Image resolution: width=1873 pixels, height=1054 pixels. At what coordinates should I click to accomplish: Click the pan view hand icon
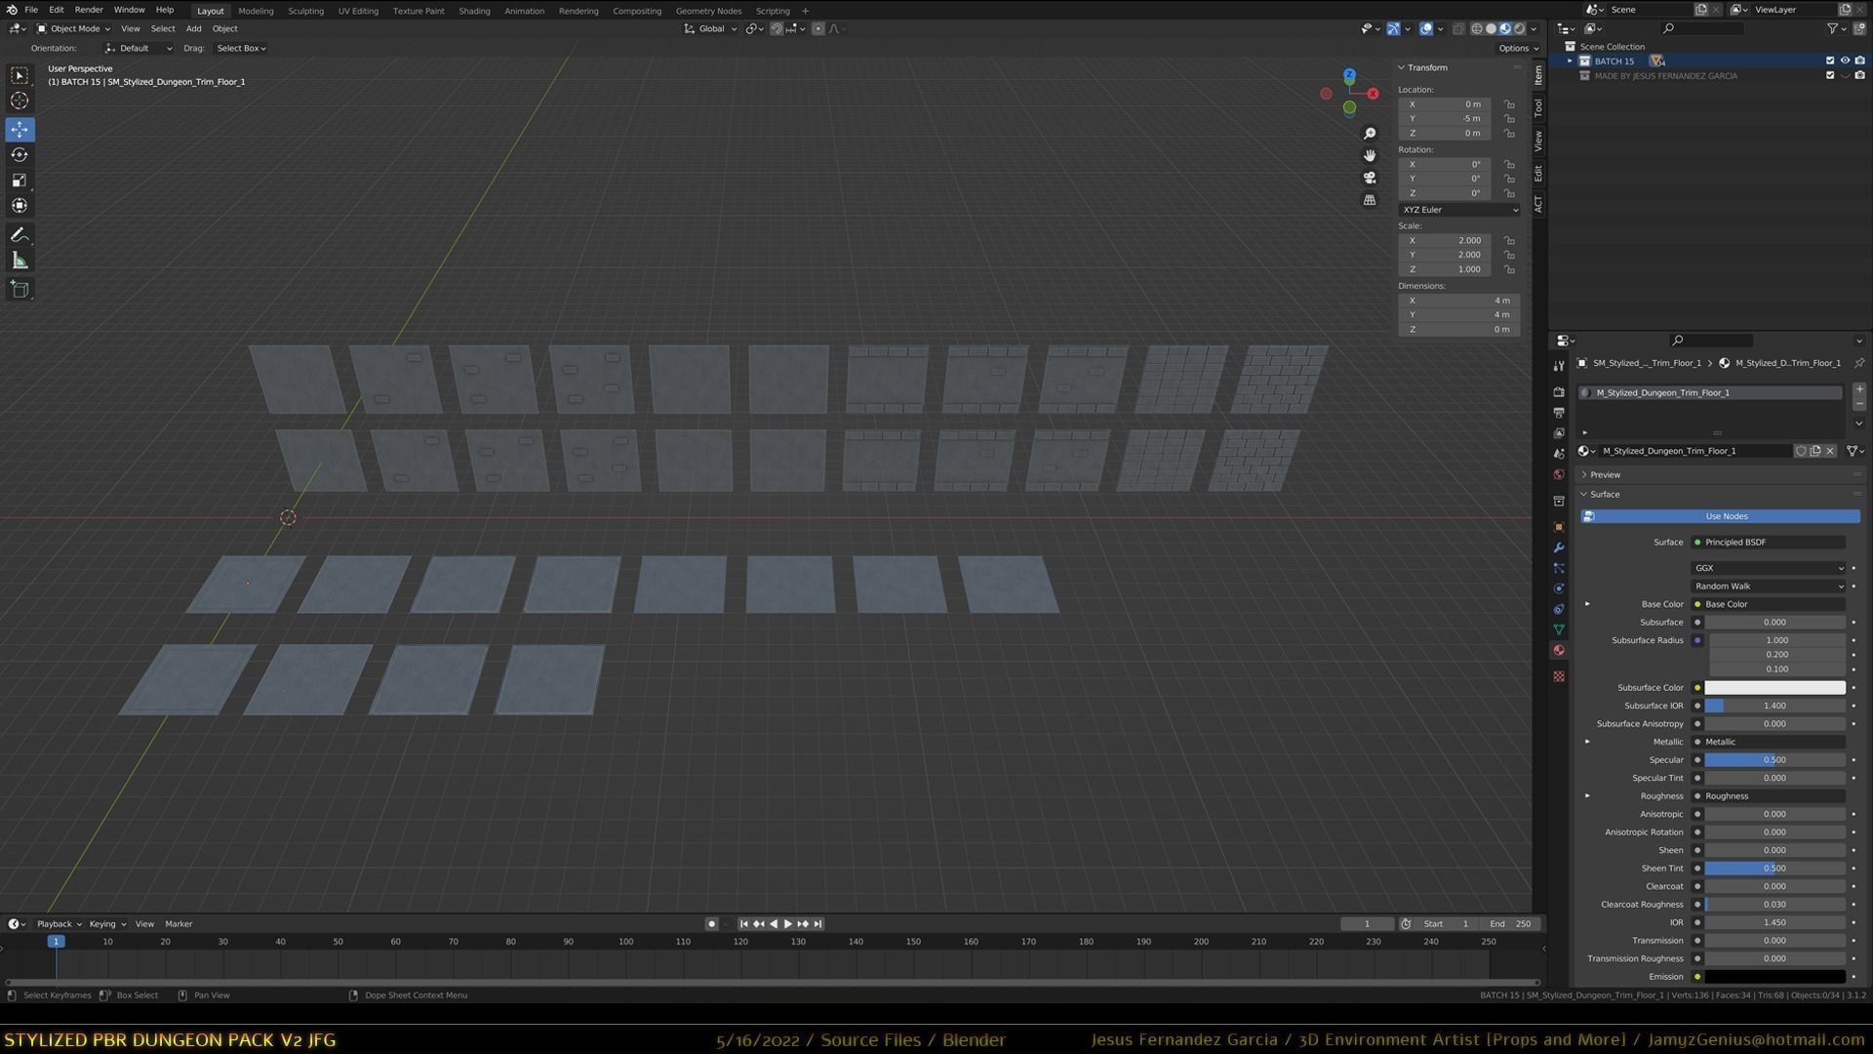(1370, 156)
